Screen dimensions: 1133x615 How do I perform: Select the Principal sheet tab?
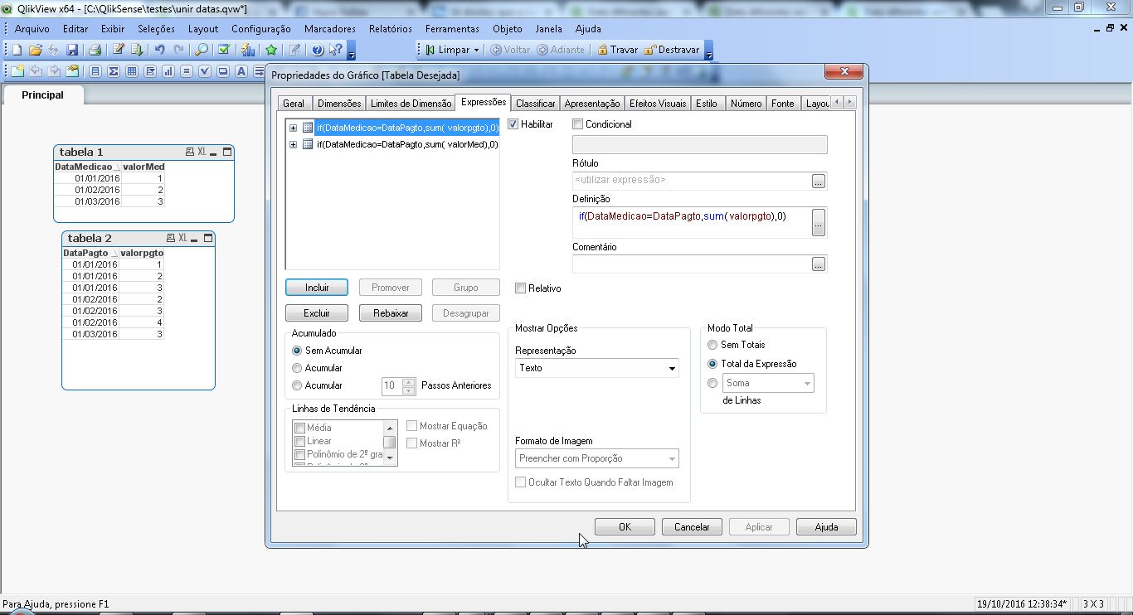[42, 95]
